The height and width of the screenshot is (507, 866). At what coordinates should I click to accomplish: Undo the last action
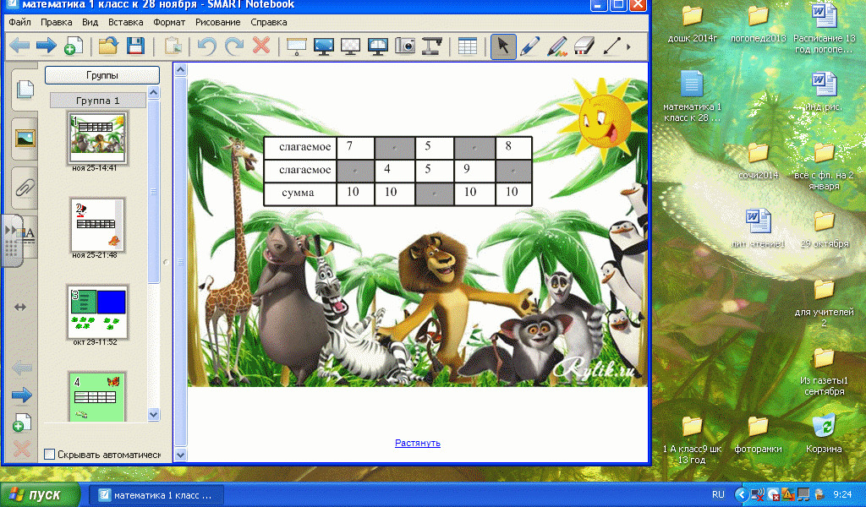[207, 46]
